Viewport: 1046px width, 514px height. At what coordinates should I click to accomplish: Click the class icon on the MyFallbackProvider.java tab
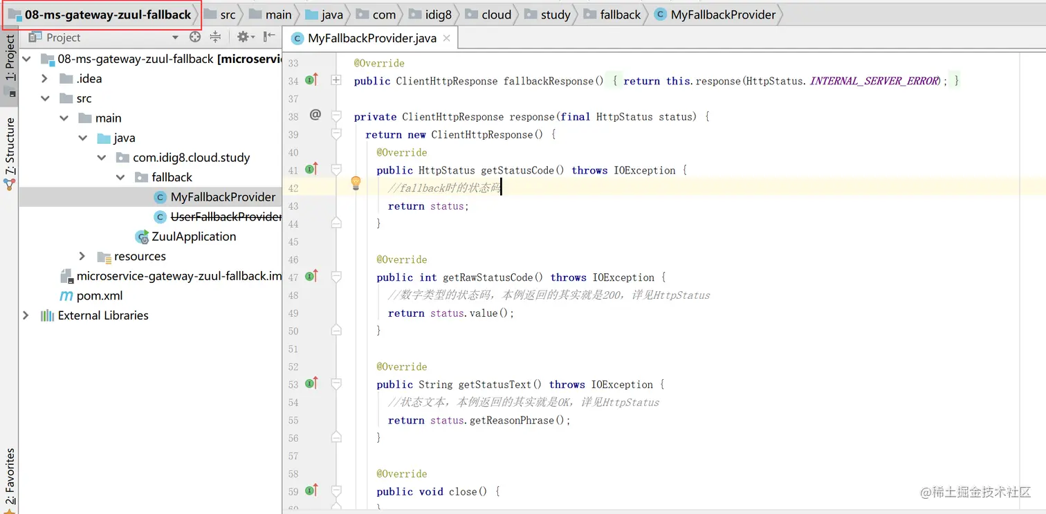pos(297,39)
